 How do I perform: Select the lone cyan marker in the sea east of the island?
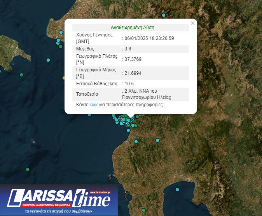[x=48, y=60]
